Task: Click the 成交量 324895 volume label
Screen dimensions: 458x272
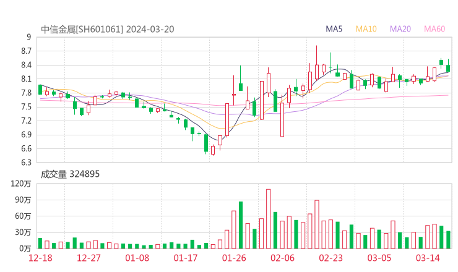Action: [70, 174]
